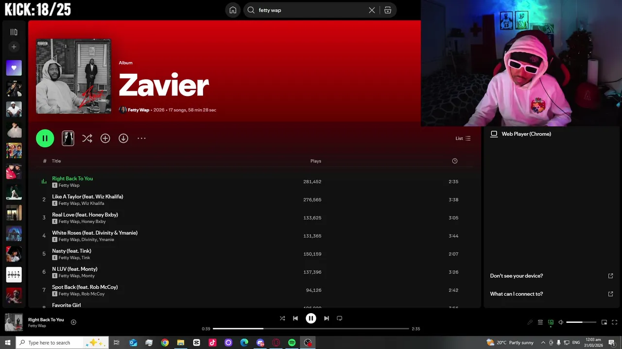Open Monty artist link in track 6
The image size is (622, 349).
(88, 276)
